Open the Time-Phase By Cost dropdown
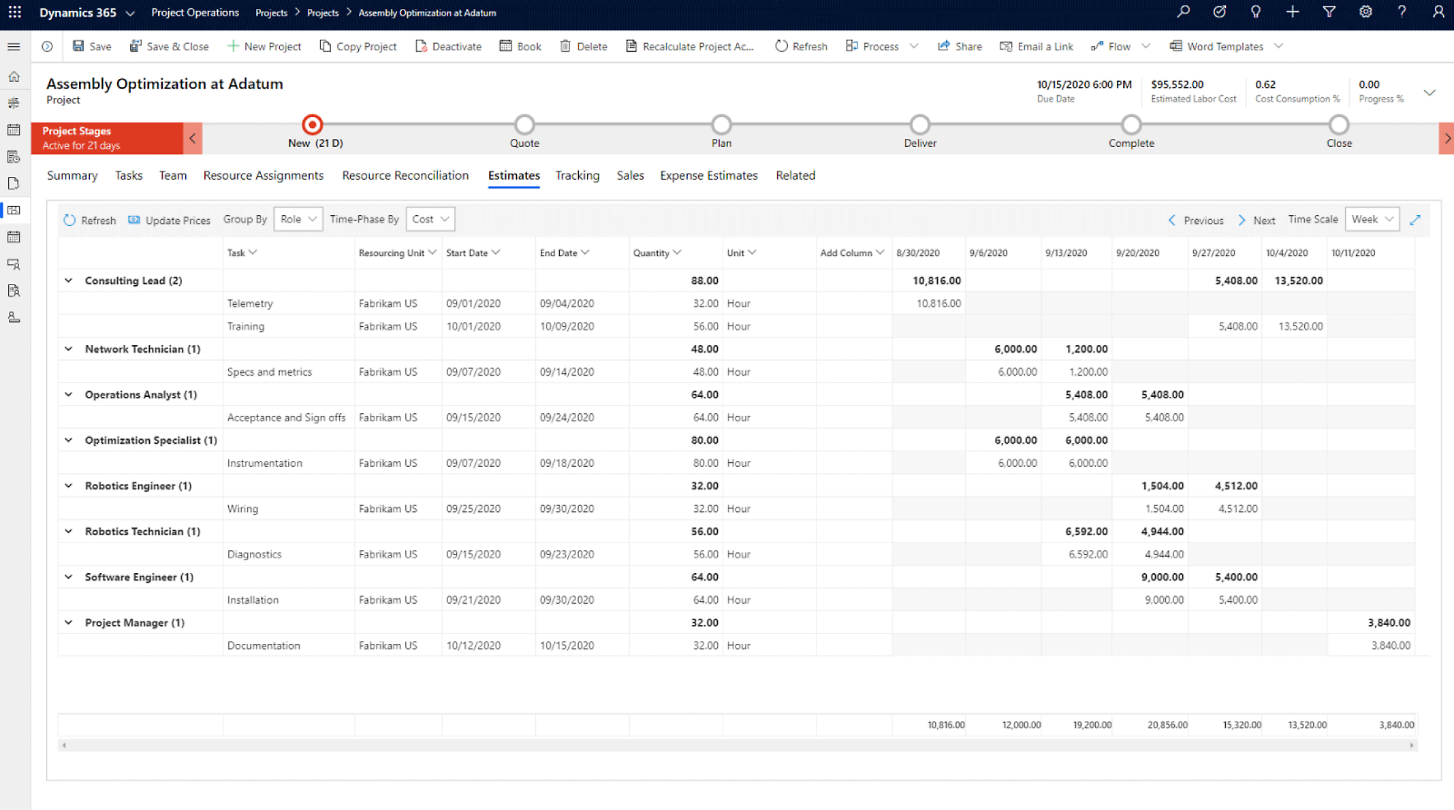Viewport: 1454px width, 810px height. tap(430, 218)
